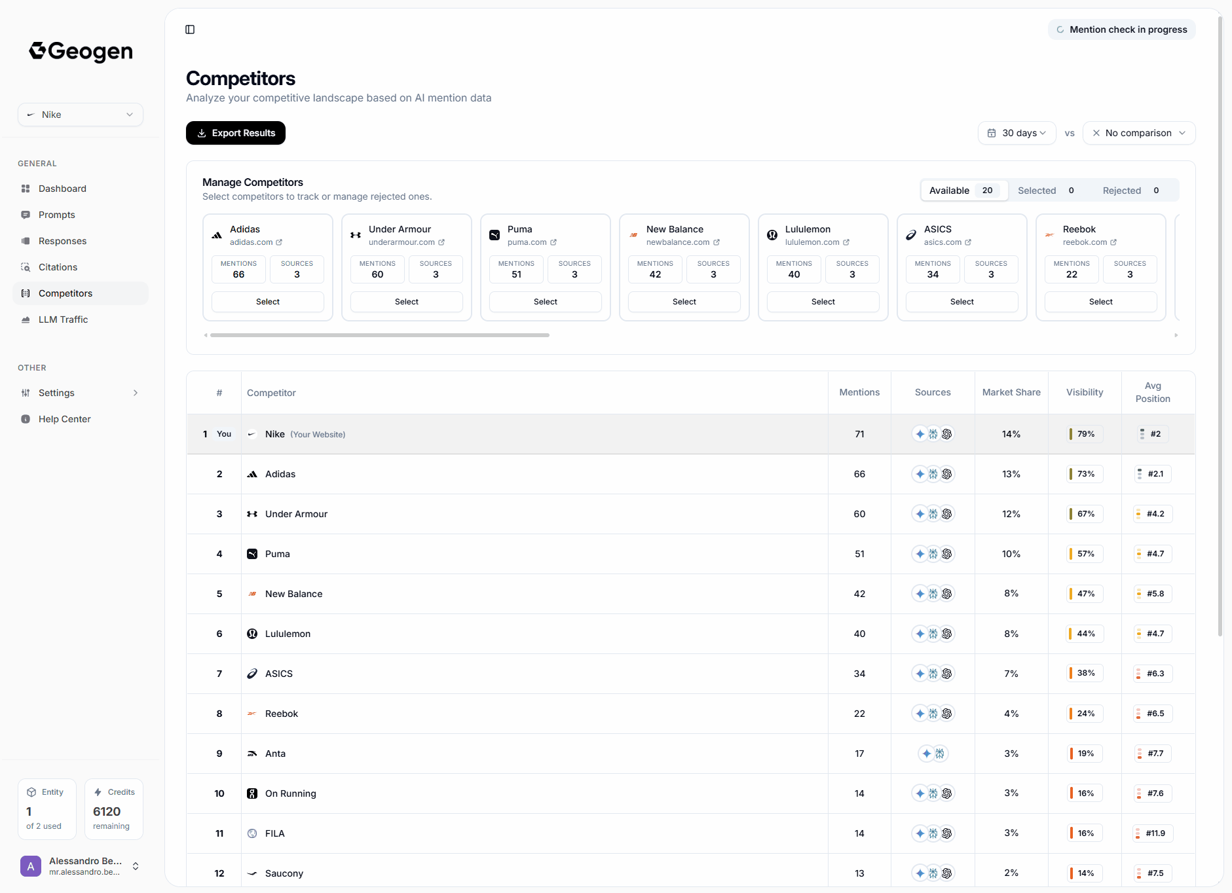Open the Responses section in the sidebar

click(x=62, y=240)
